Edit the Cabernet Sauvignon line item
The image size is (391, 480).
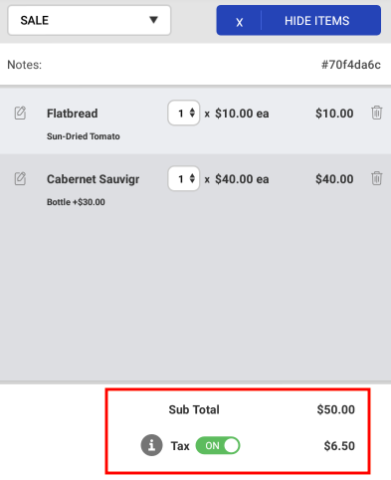point(20,178)
